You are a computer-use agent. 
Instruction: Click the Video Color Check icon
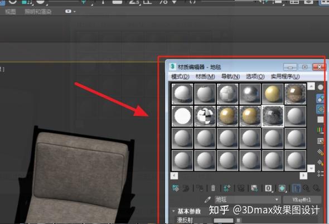(x=320, y=130)
